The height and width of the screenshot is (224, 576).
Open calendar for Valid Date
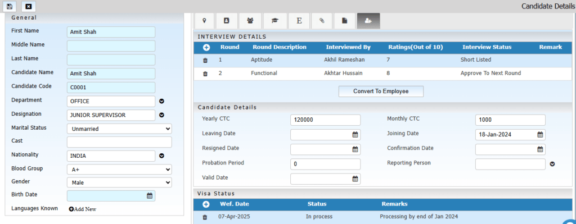(x=355, y=179)
